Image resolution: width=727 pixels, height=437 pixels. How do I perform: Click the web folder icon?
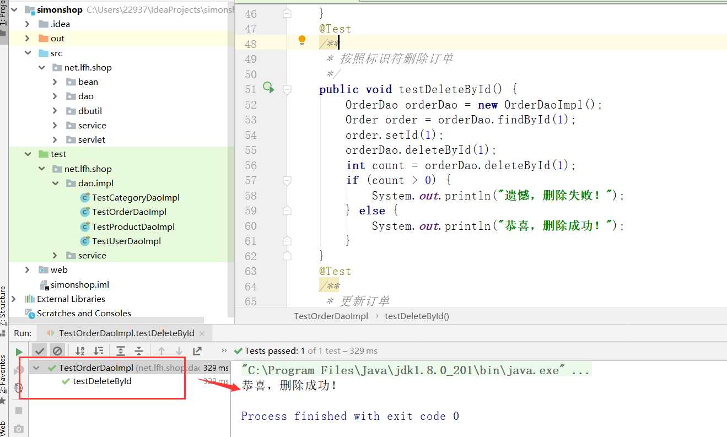tap(43, 269)
